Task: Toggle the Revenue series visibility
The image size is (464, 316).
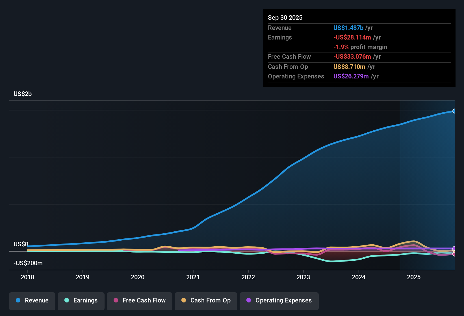Action: 32,300
